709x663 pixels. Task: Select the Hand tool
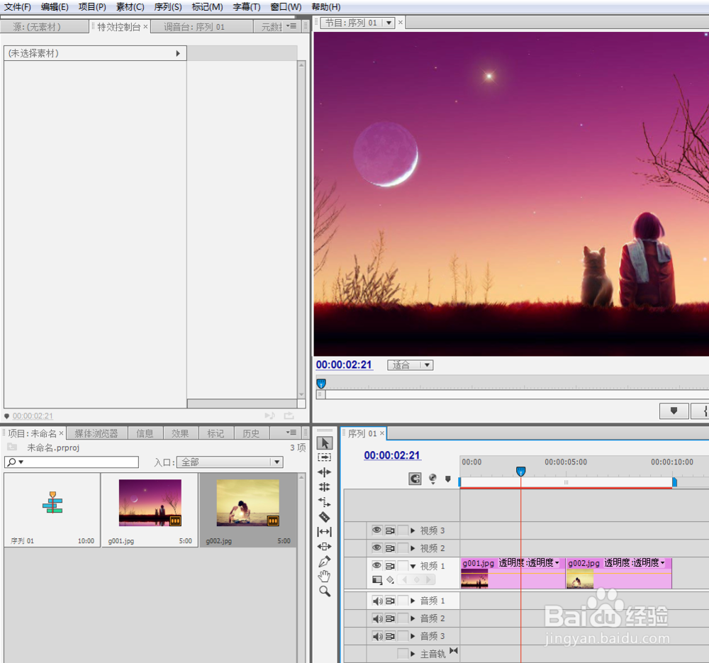click(325, 576)
